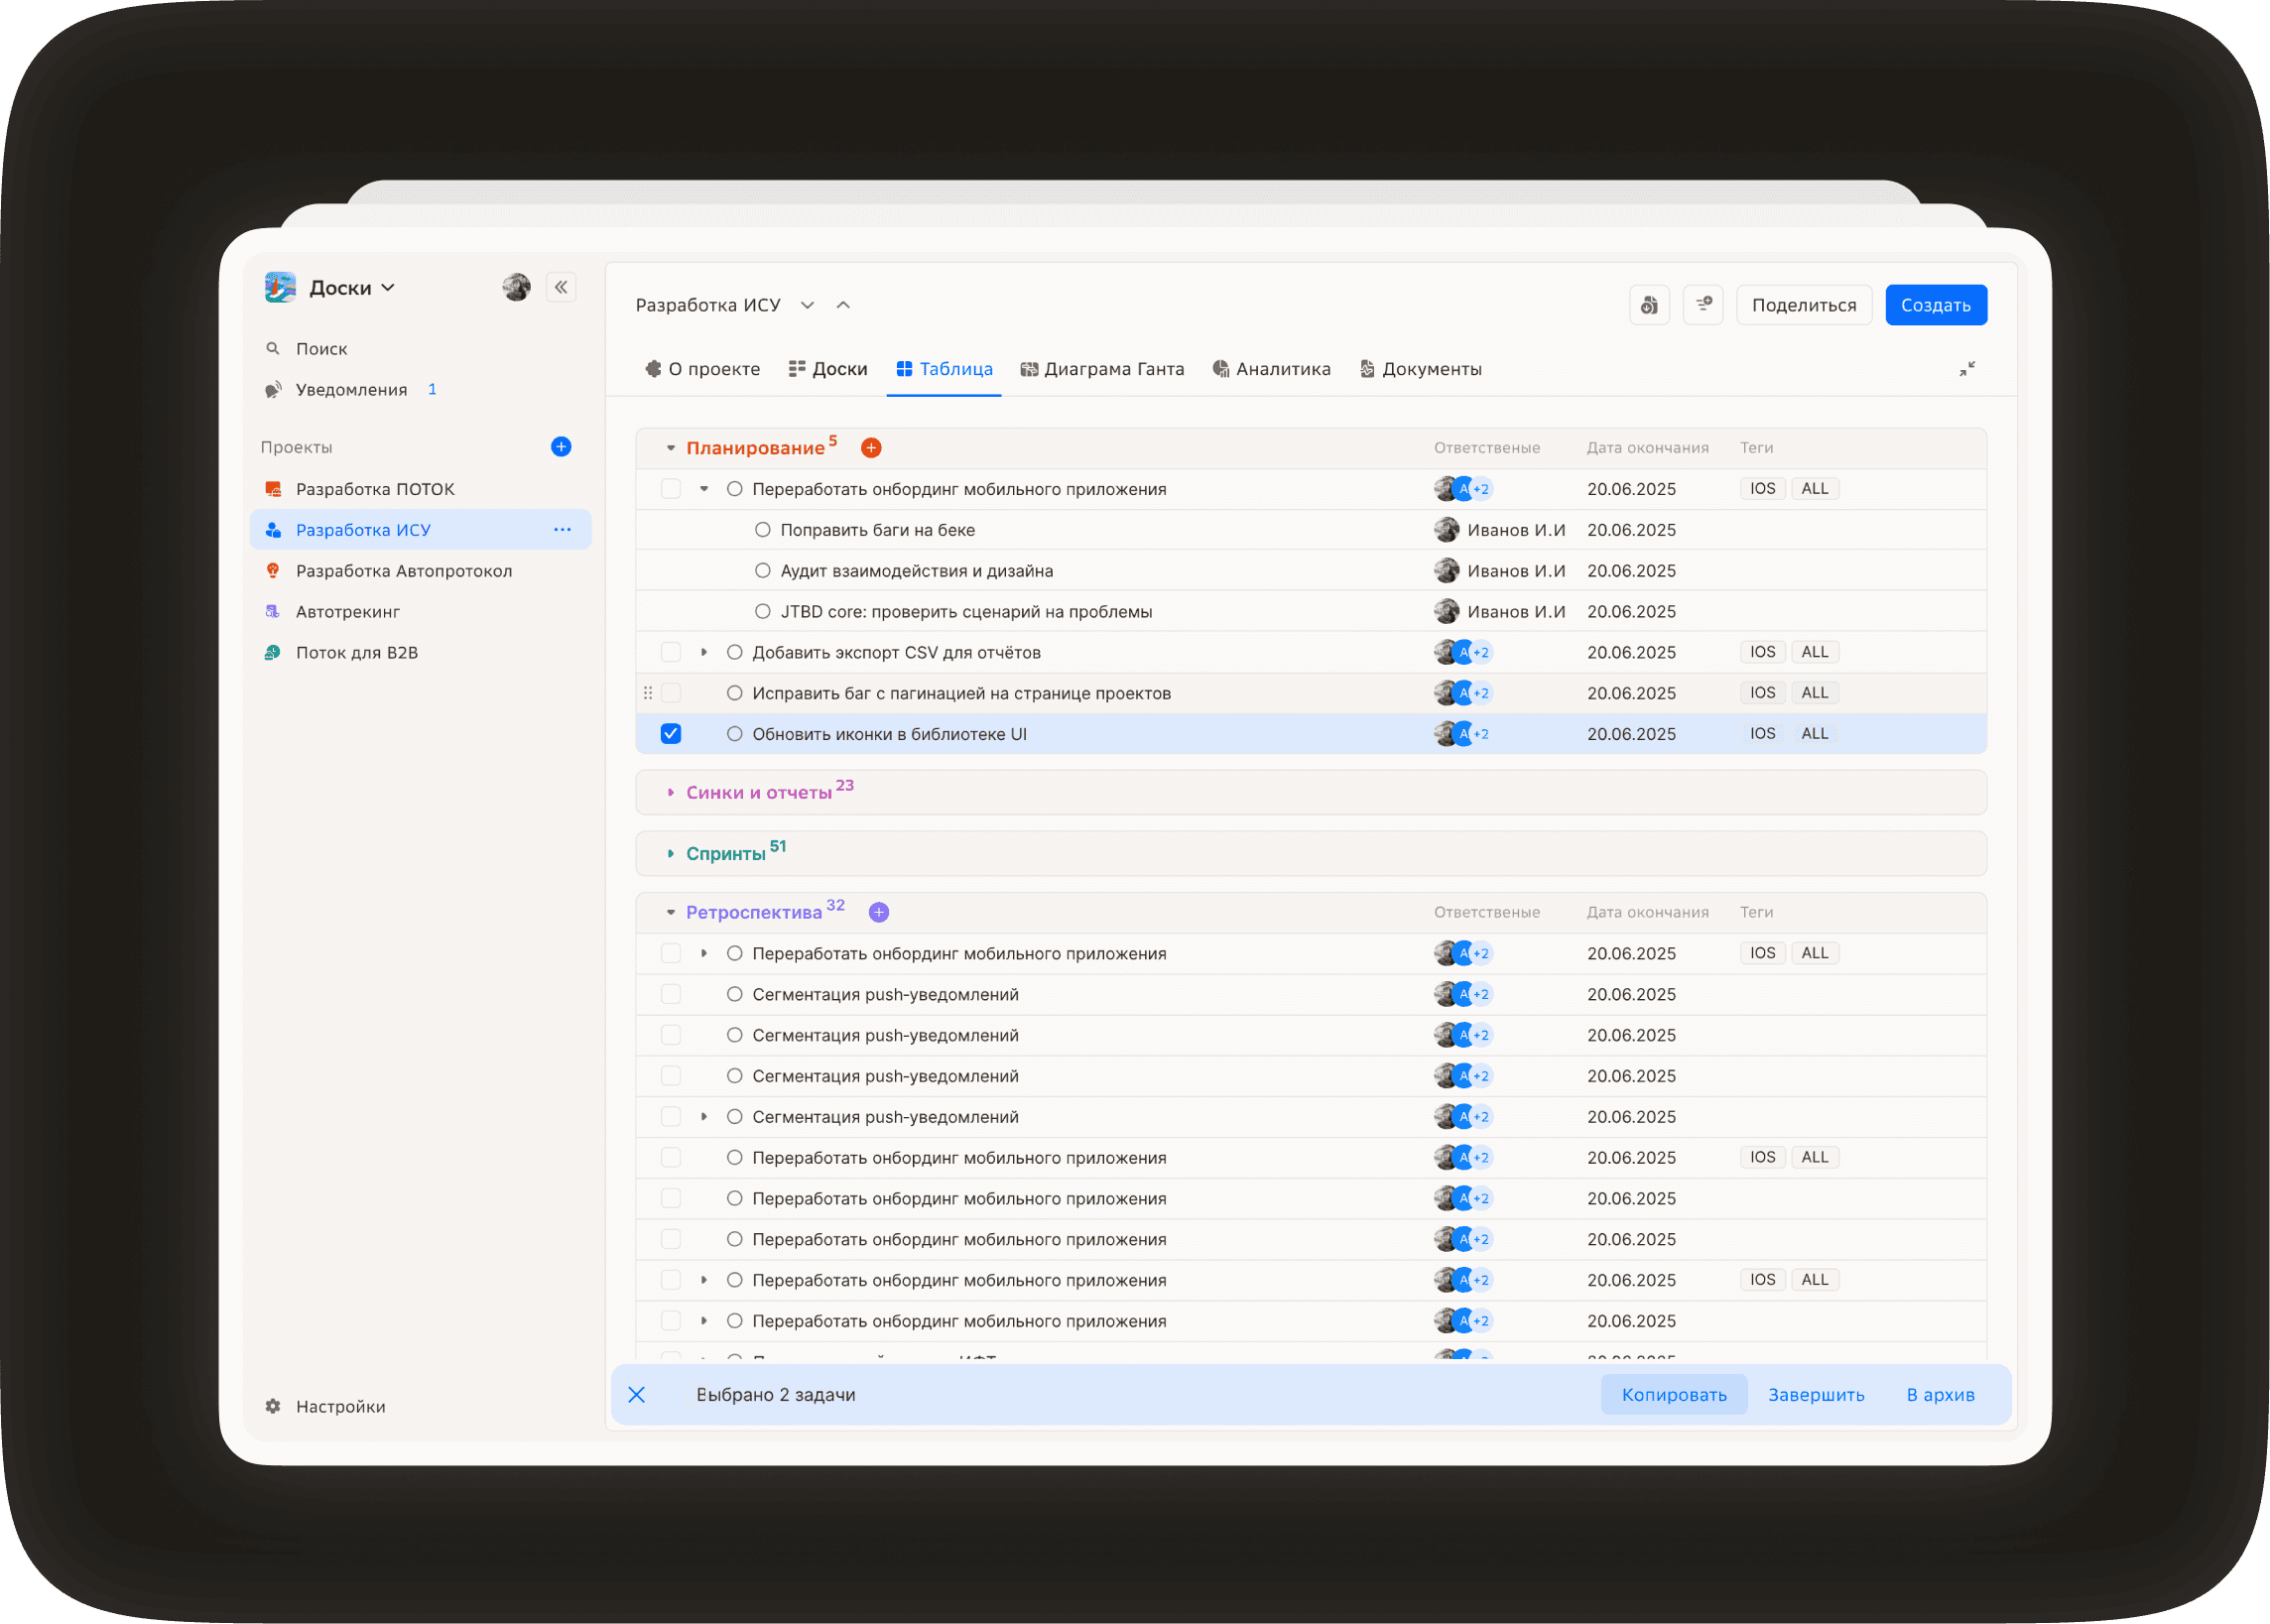The width and height of the screenshot is (2270, 1624).
Task: Open the Диаграма Ганта view icon
Action: [1029, 368]
